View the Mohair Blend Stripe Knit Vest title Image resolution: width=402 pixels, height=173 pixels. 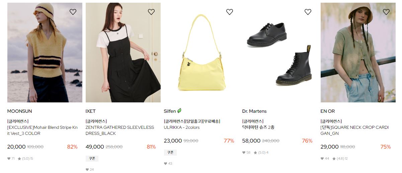pyautogui.click(x=42, y=131)
